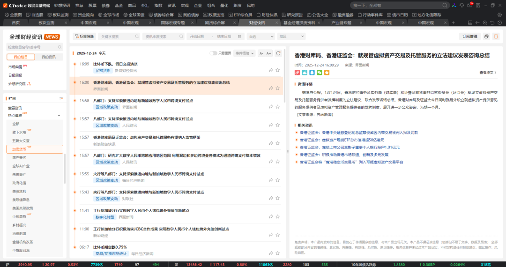Image resolution: width=506 pixels, height=267 pixels.
Task: Click the refresh icon in news list header
Action: click(x=278, y=53)
